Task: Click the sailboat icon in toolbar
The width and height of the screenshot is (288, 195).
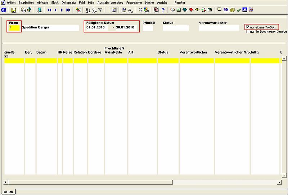Action: (x=245, y=10)
